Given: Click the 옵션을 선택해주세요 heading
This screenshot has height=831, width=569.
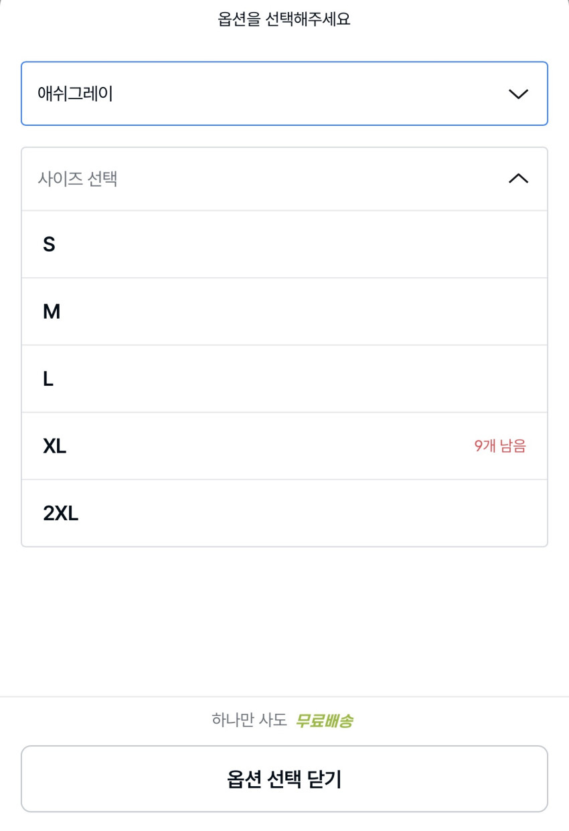Looking at the screenshot, I should 284,19.
